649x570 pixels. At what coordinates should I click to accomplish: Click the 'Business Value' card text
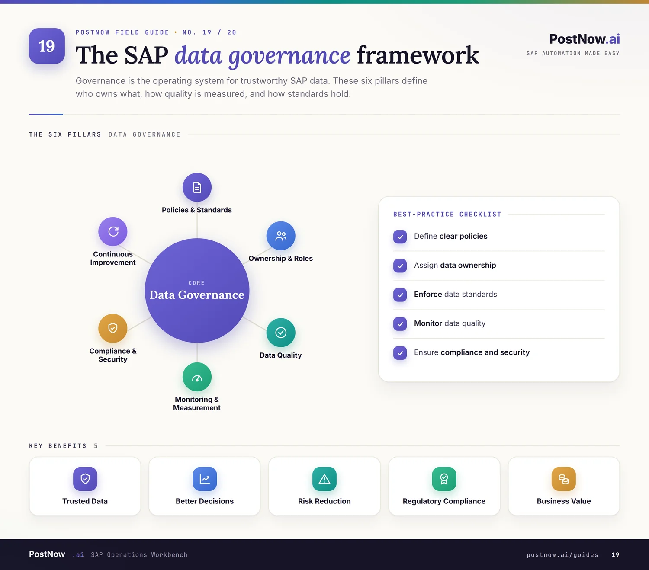click(564, 501)
